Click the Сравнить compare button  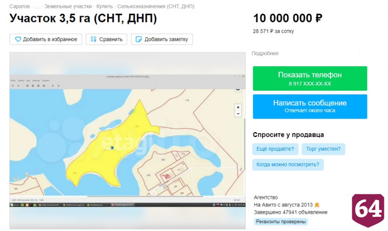click(106, 39)
